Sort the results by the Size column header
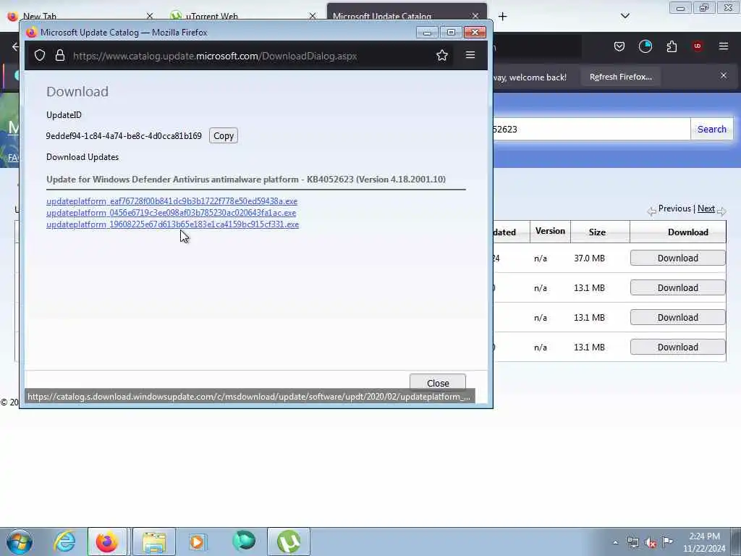Screen dimensions: 741x556 [x=597, y=232]
